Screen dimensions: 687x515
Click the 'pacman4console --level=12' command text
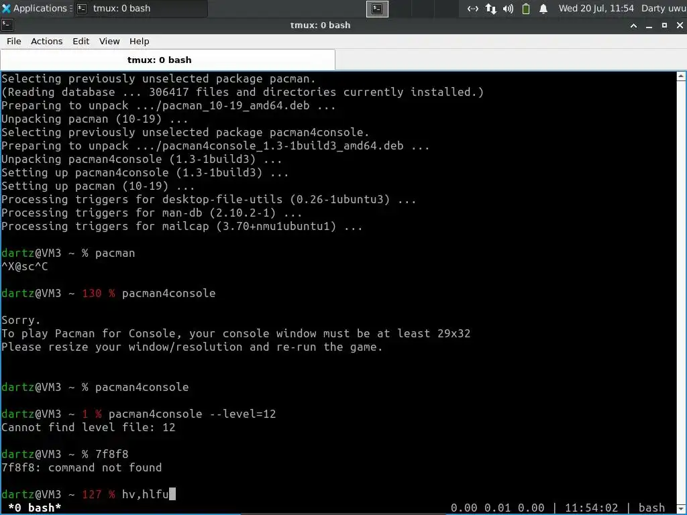pos(192,414)
